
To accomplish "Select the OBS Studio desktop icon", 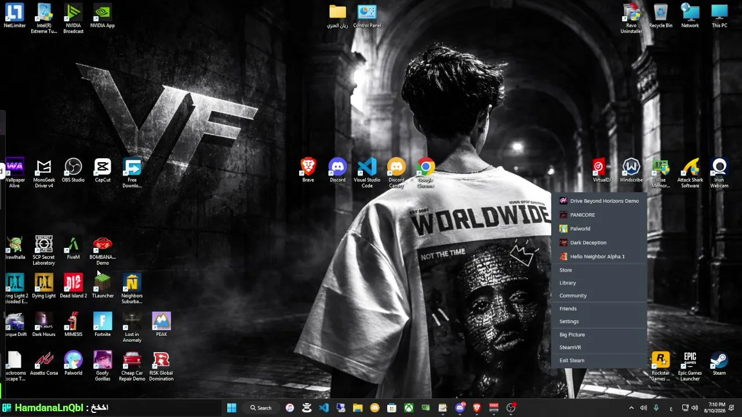I will point(73,171).
